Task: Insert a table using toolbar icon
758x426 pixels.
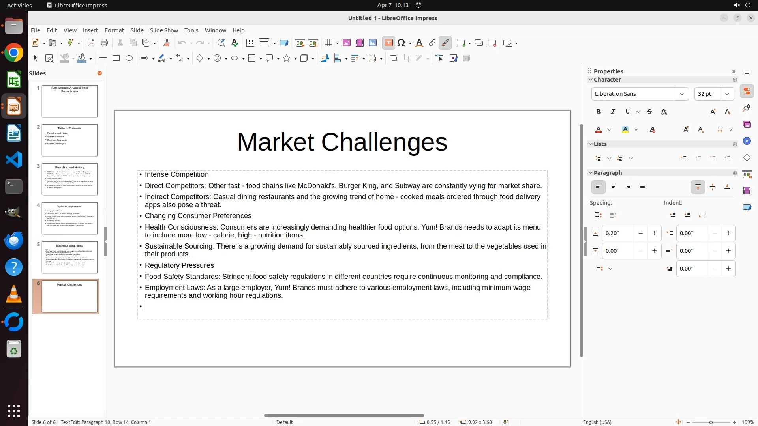Action: tap(328, 43)
